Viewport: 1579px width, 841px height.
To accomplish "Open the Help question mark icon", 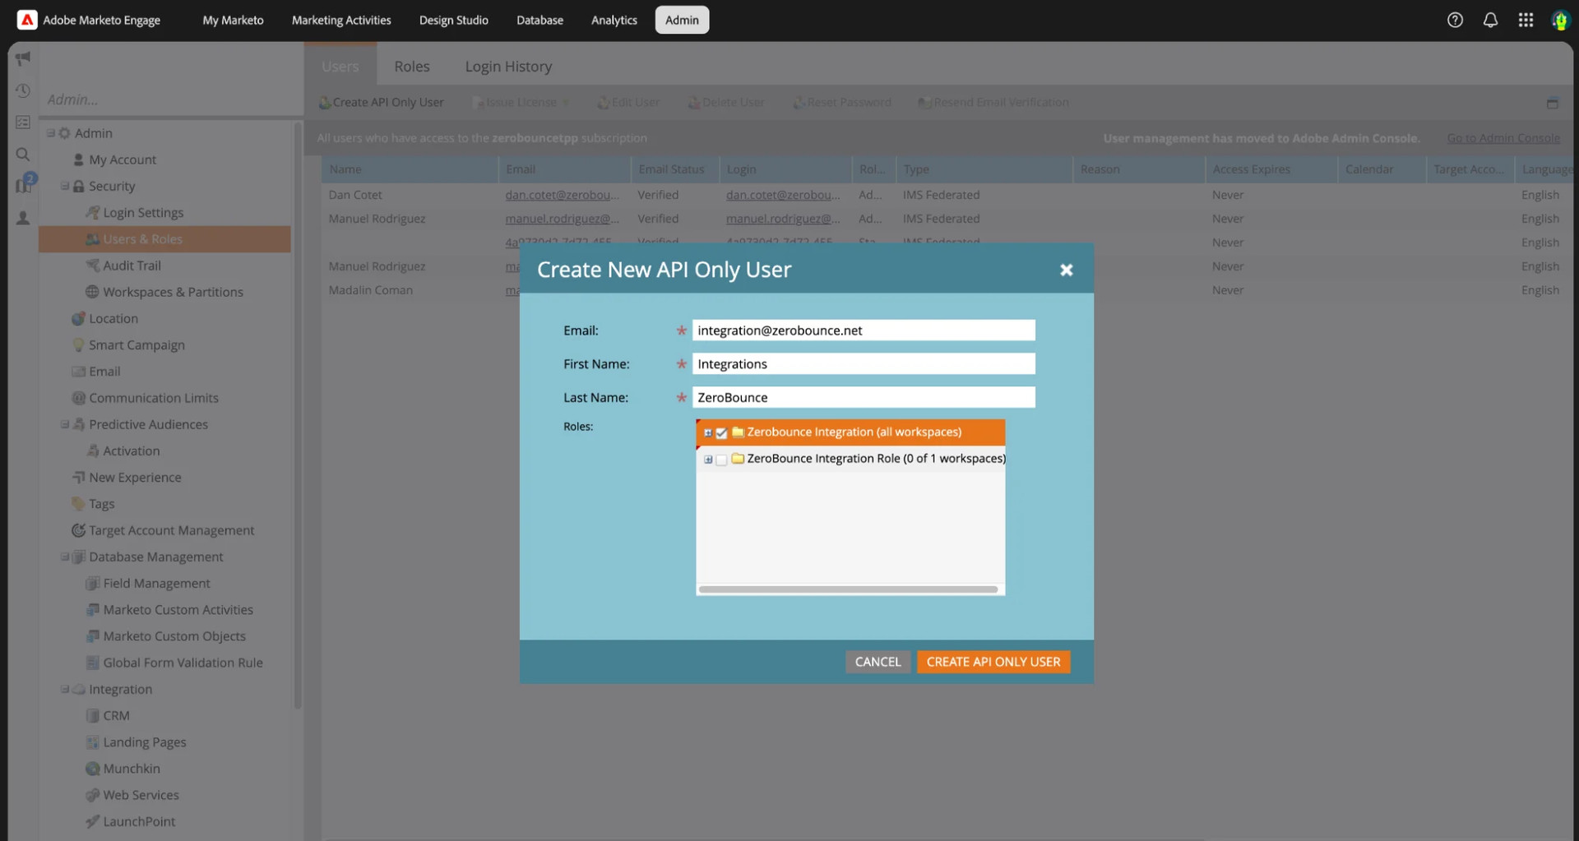I will [1455, 20].
